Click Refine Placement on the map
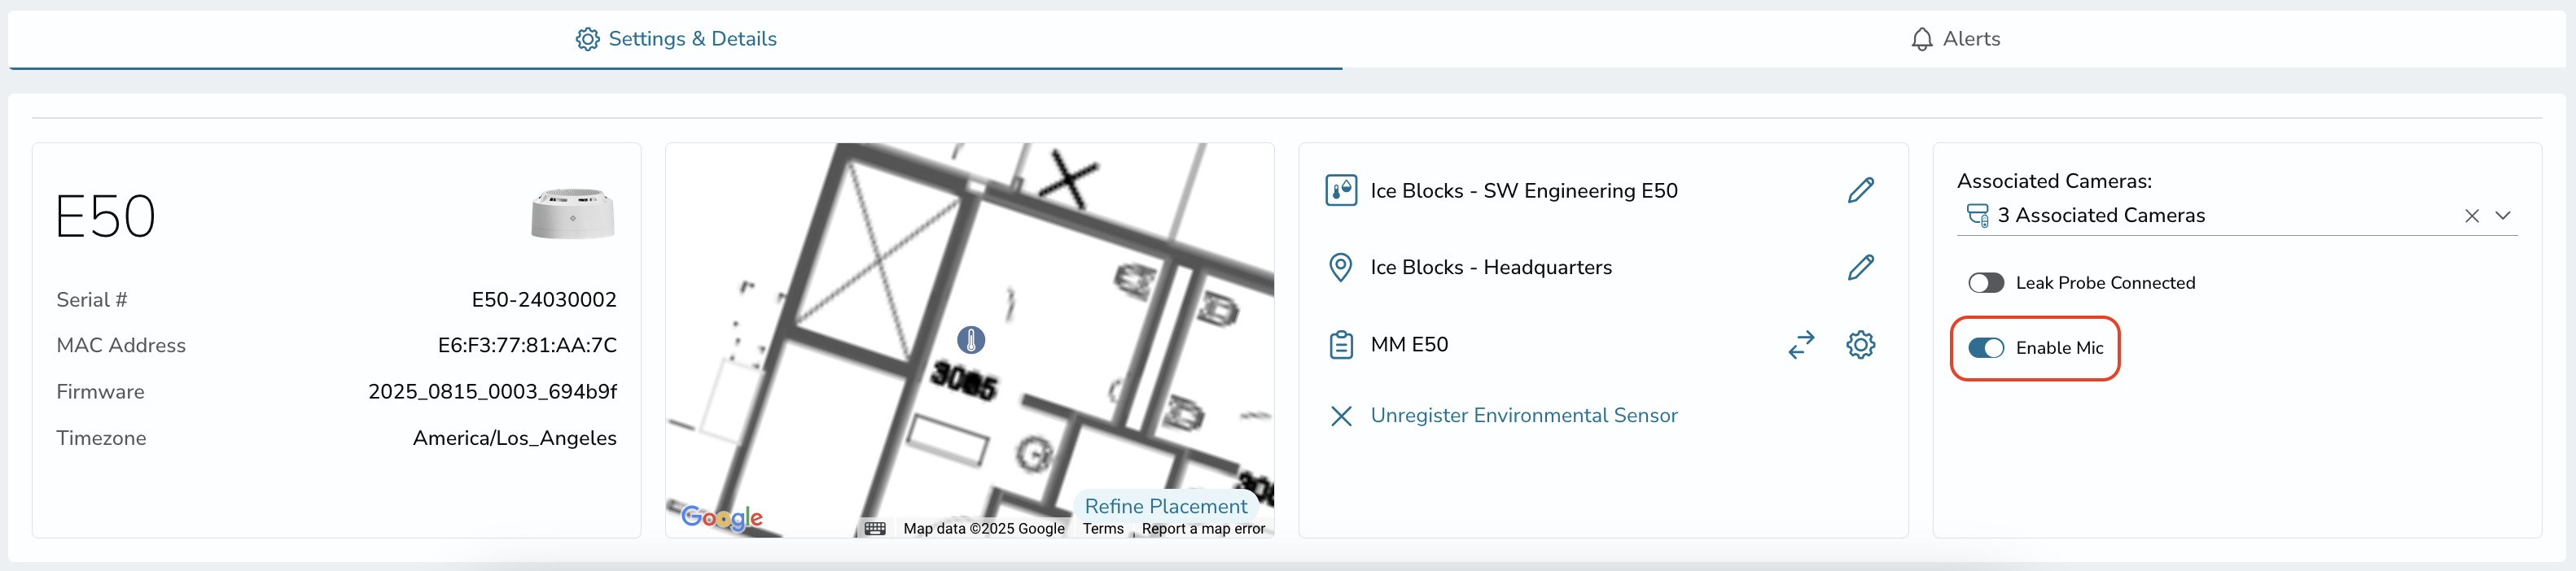The width and height of the screenshot is (2576, 571). pos(1165,506)
